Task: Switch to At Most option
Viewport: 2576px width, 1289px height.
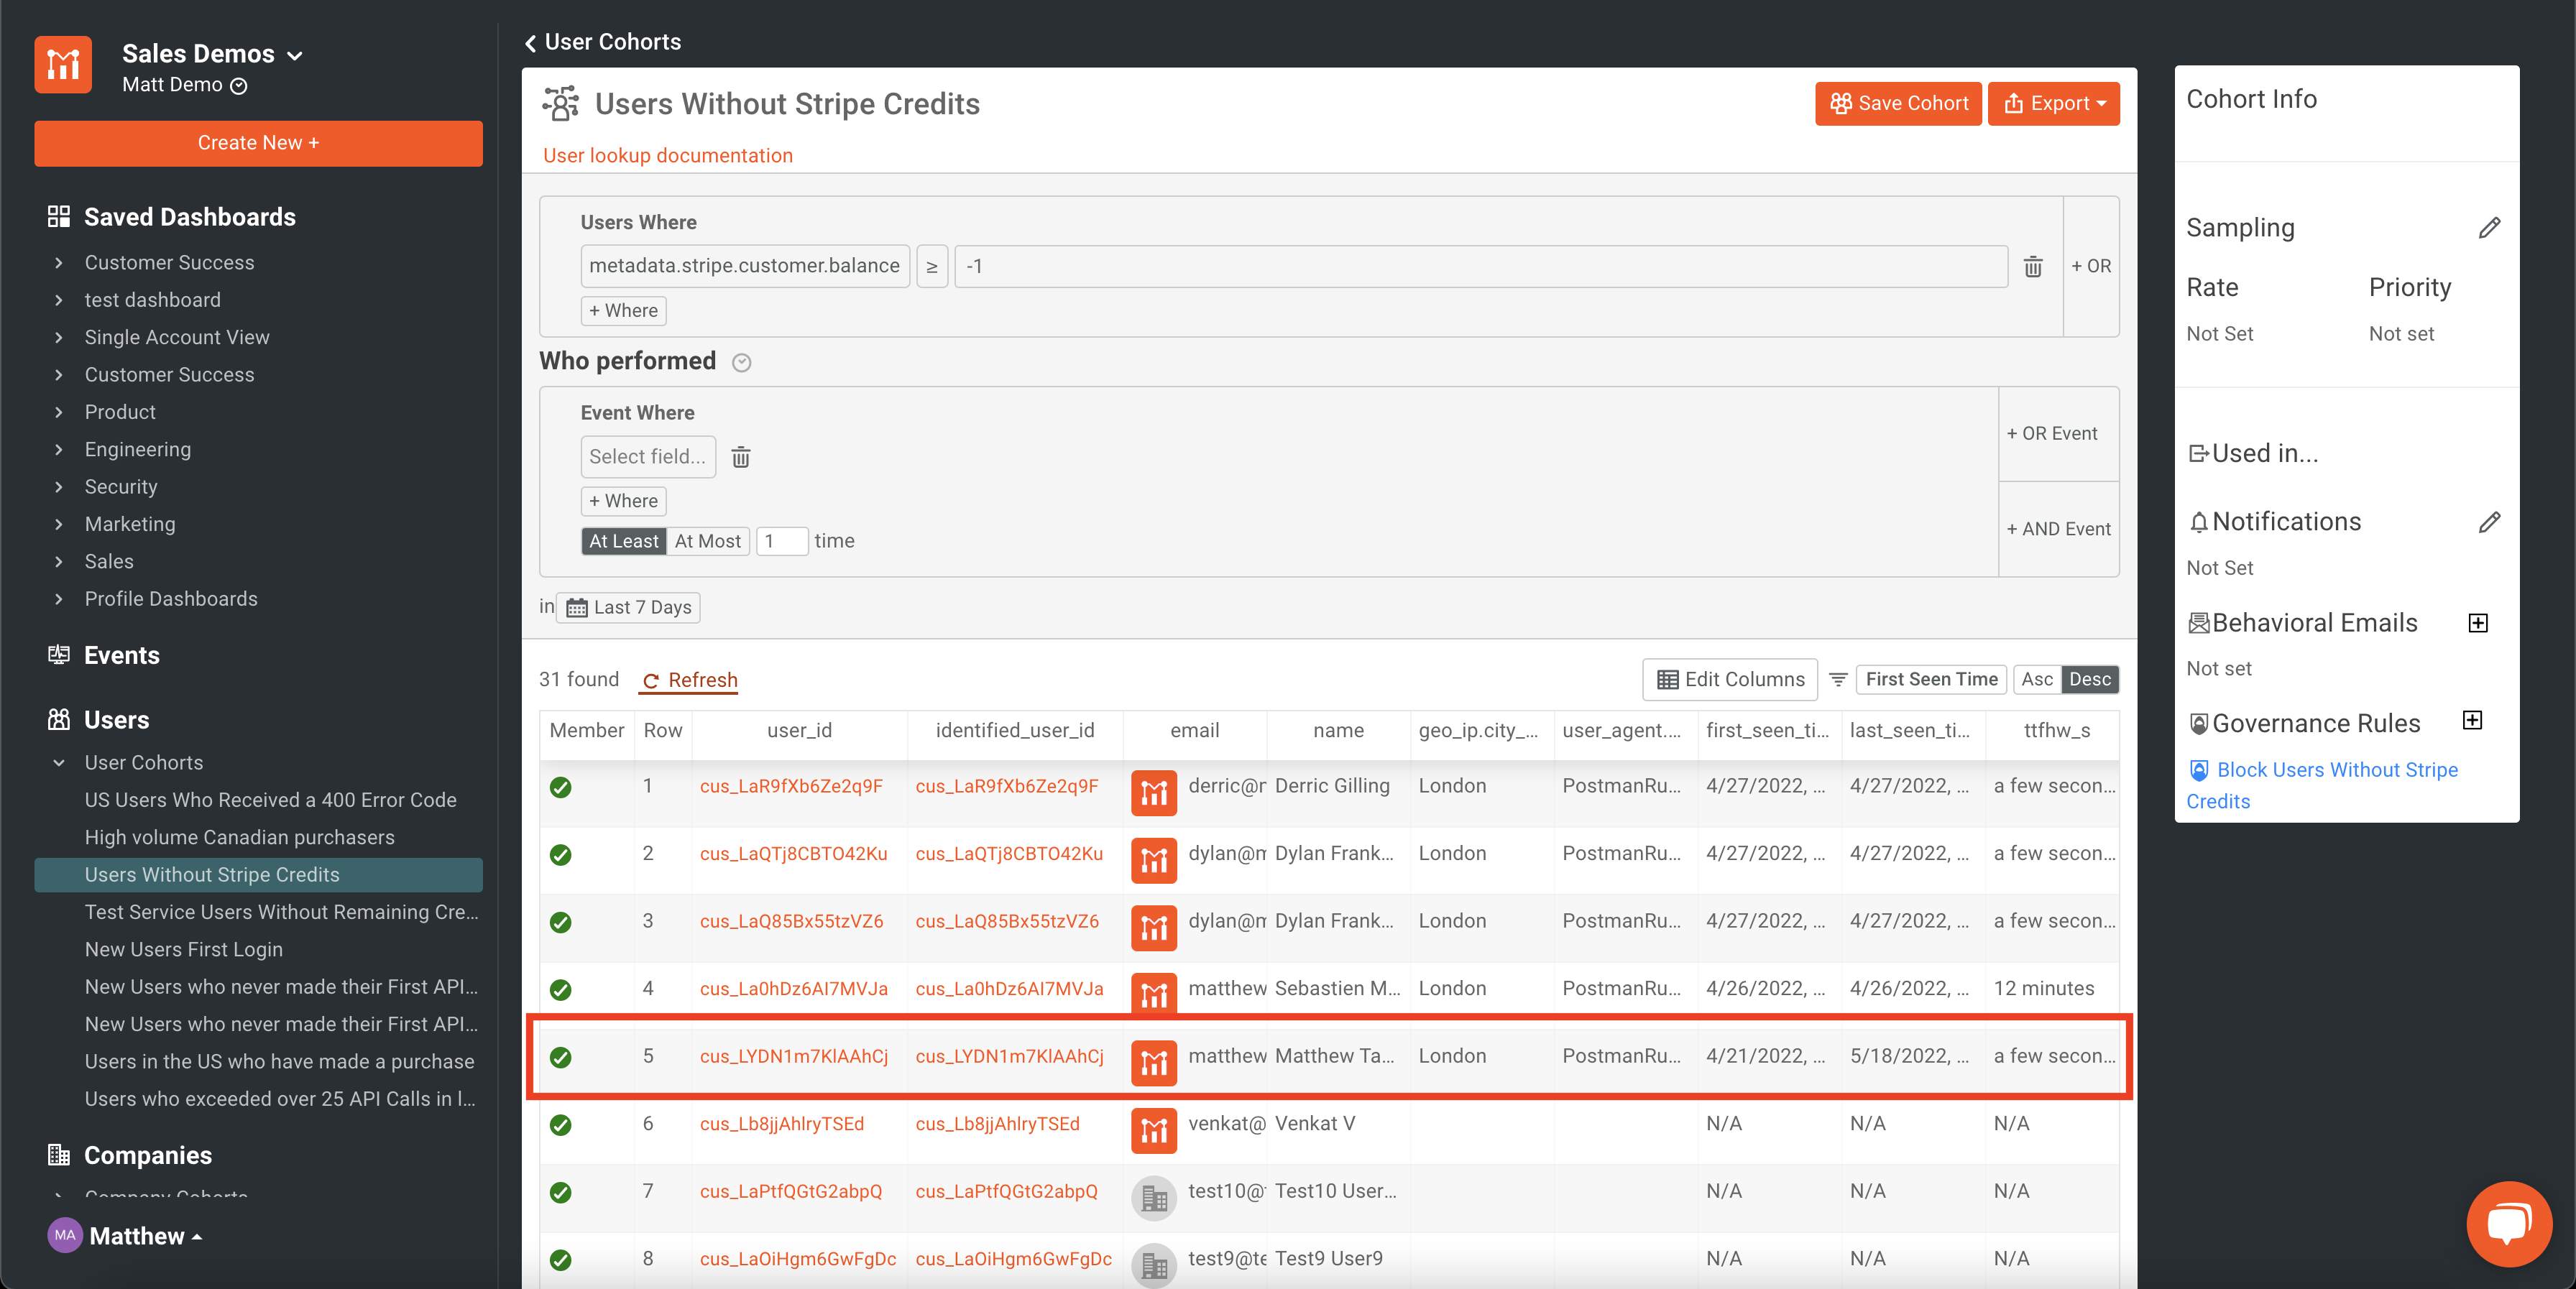Action: (x=707, y=541)
